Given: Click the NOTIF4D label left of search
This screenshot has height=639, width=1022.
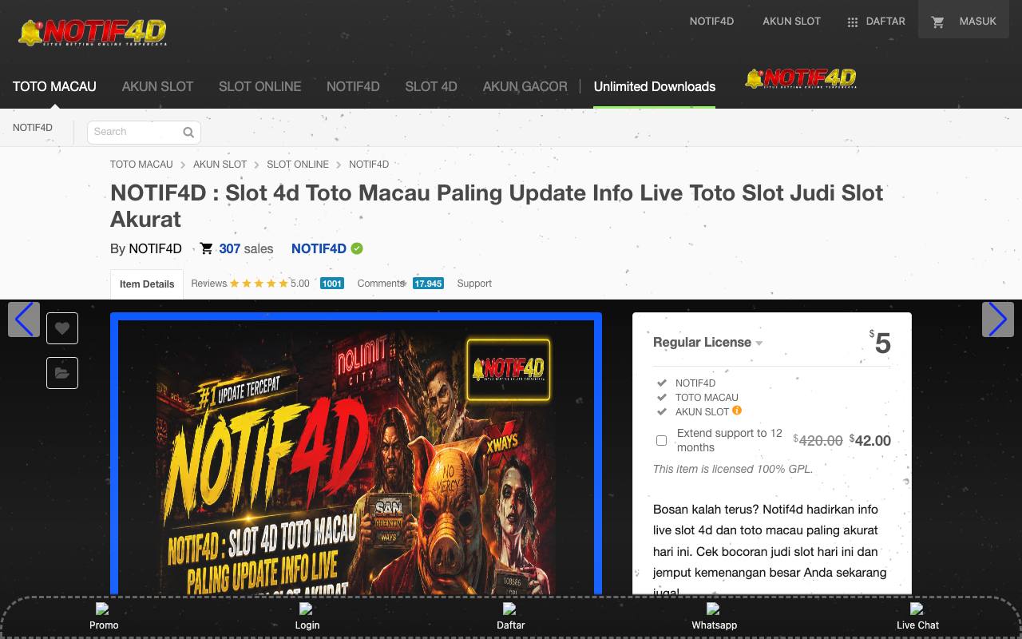Looking at the screenshot, I should pos(33,128).
